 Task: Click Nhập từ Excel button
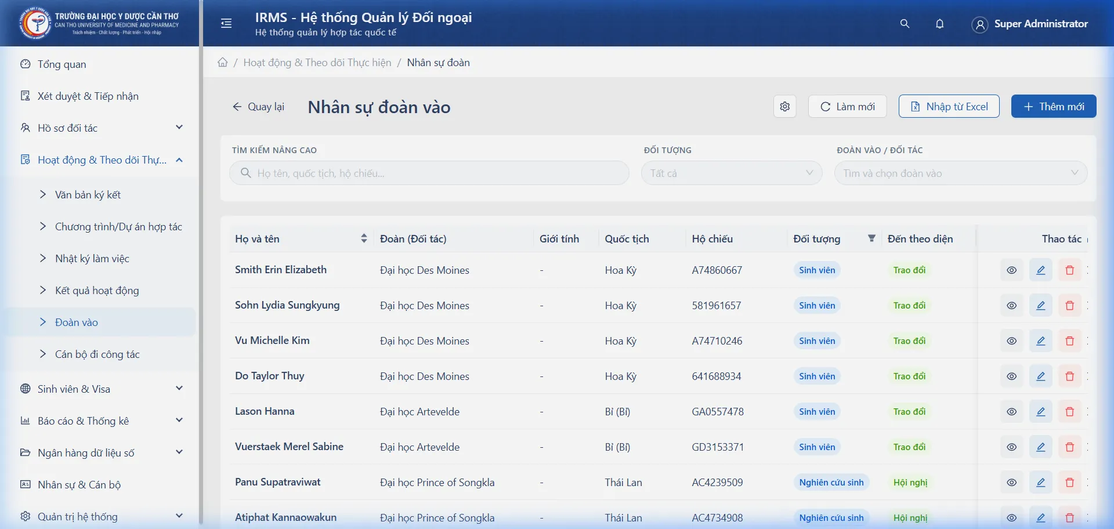pyautogui.click(x=949, y=107)
